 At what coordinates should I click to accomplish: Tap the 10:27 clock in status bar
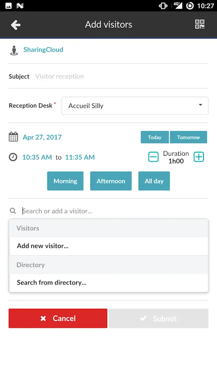tap(206, 6)
